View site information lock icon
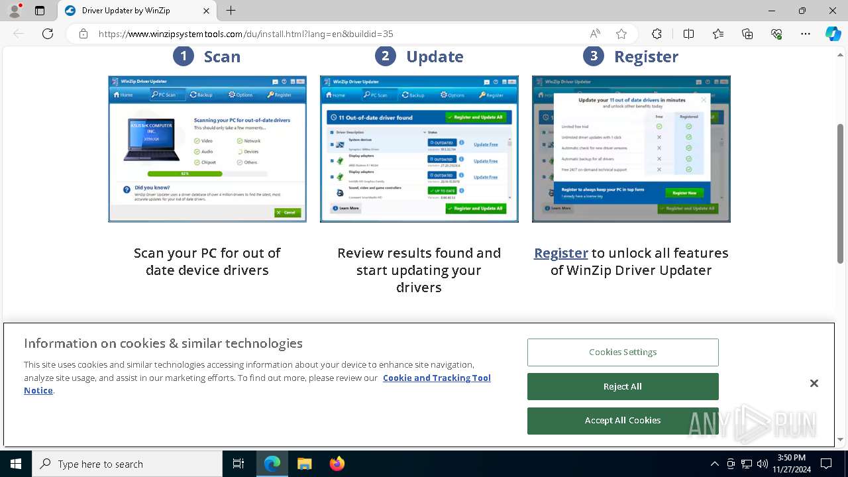Screen dimensions: 848x477 pos(83,34)
